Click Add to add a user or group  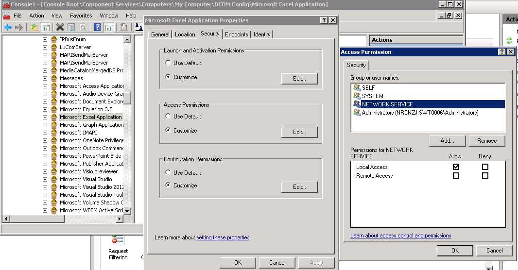[x=448, y=141]
